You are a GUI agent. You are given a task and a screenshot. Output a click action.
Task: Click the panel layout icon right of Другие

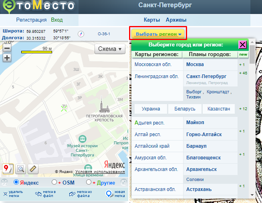(x=124, y=182)
